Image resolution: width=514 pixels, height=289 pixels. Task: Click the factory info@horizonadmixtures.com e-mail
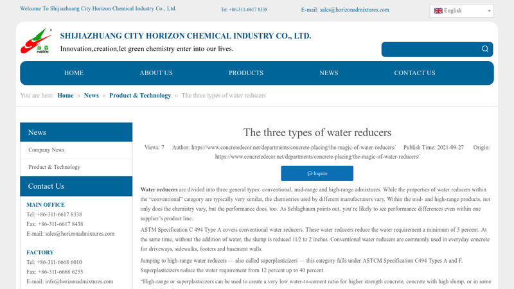tap(79, 281)
